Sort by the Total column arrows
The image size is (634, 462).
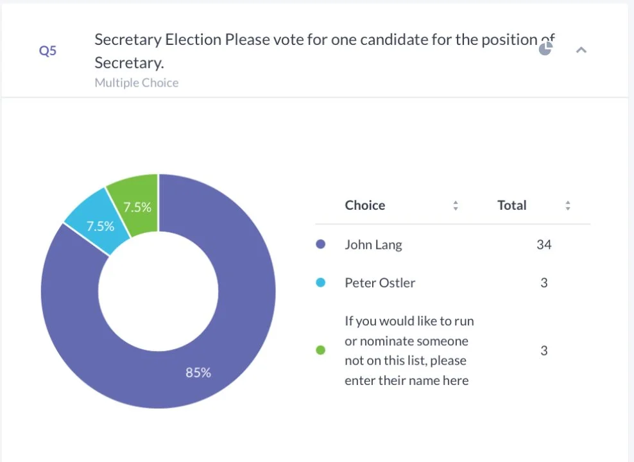568,206
